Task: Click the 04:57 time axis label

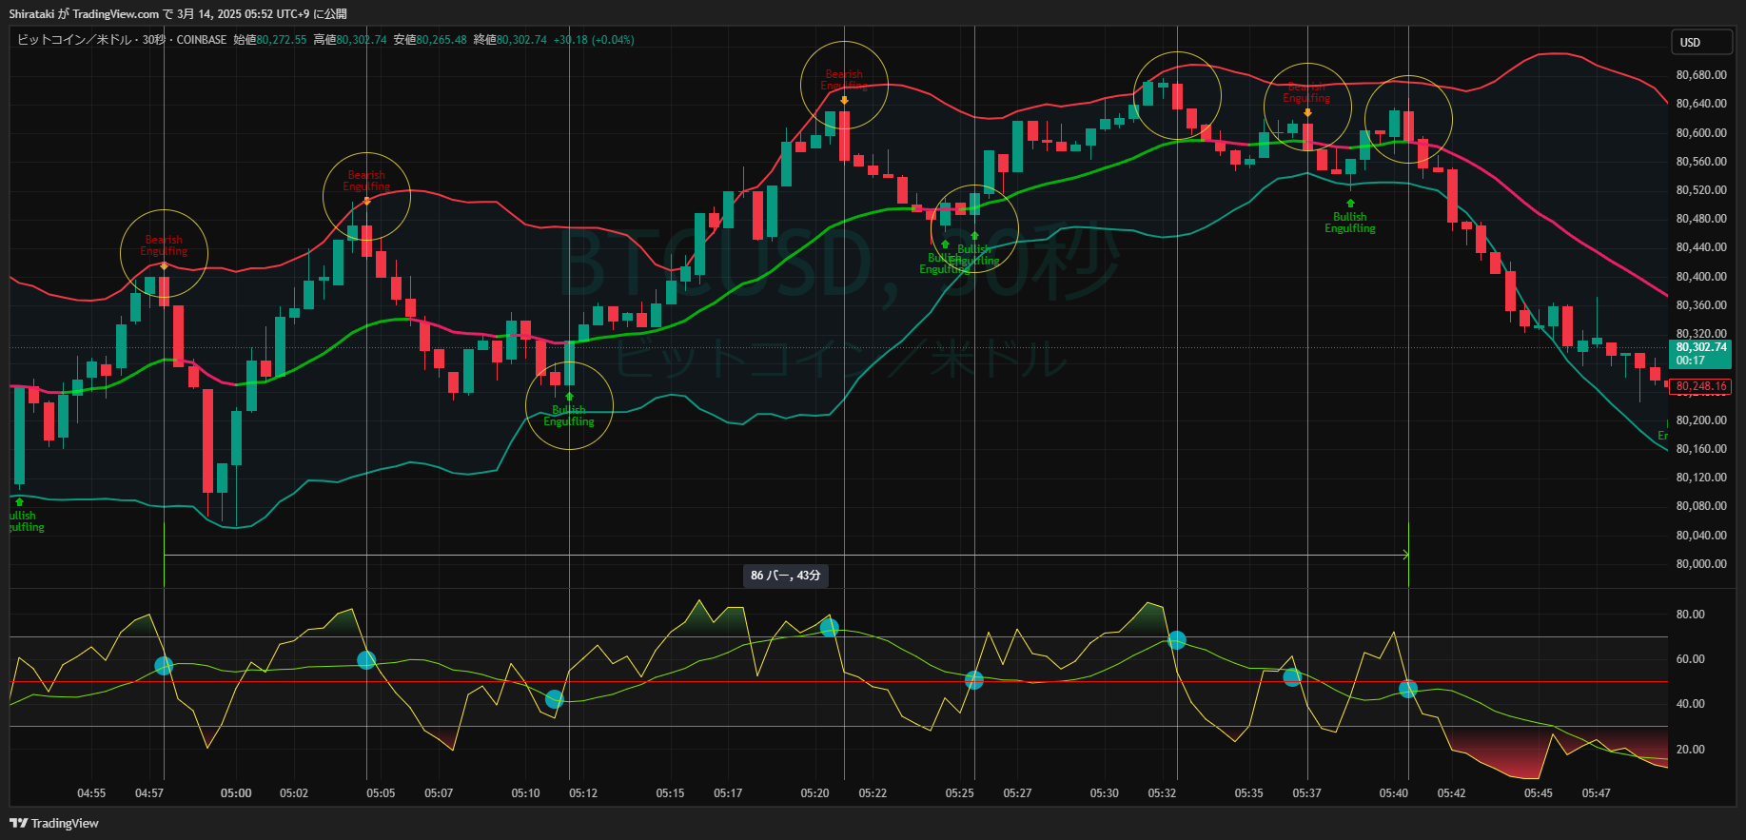Action: click(x=149, y=793)
